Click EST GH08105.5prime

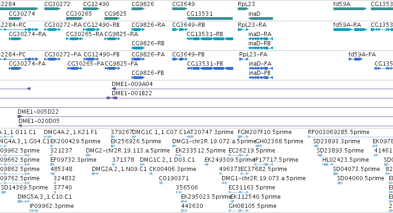253,207
